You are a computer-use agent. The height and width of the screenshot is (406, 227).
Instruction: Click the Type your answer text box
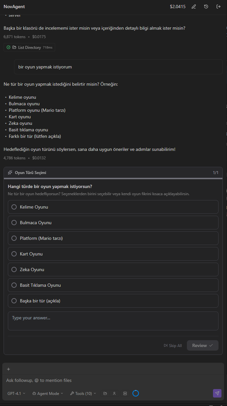[x=113, y=321]
